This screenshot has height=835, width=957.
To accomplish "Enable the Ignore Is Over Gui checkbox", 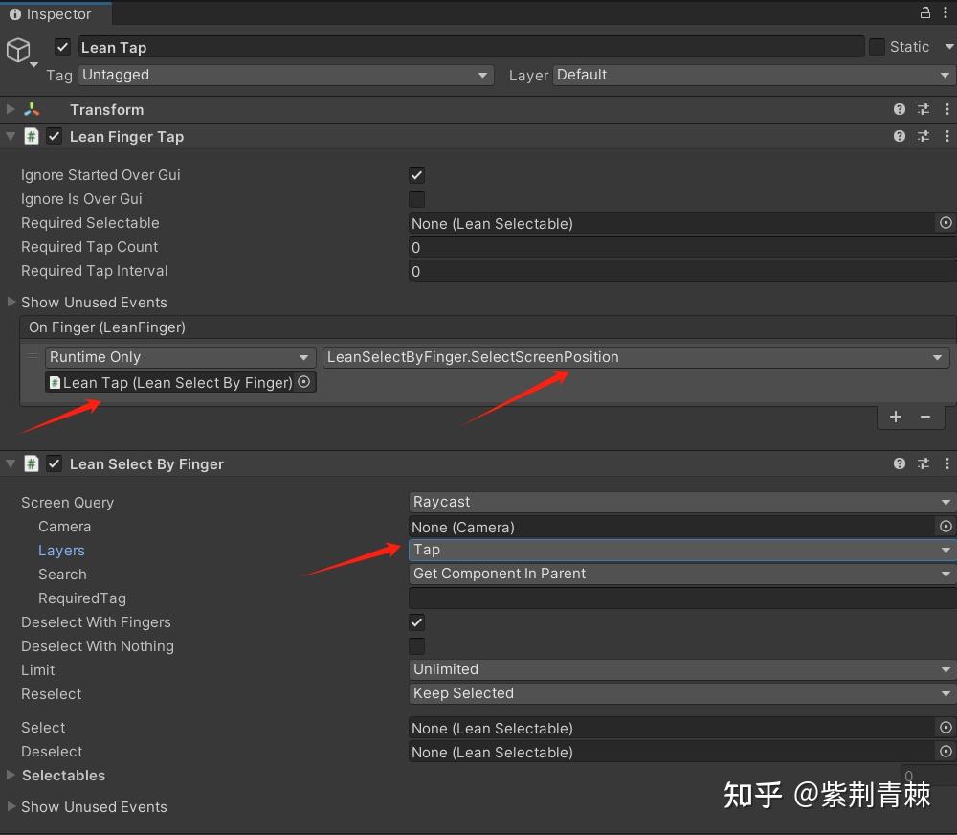I will pyautogui.click(x=416, y=199).
